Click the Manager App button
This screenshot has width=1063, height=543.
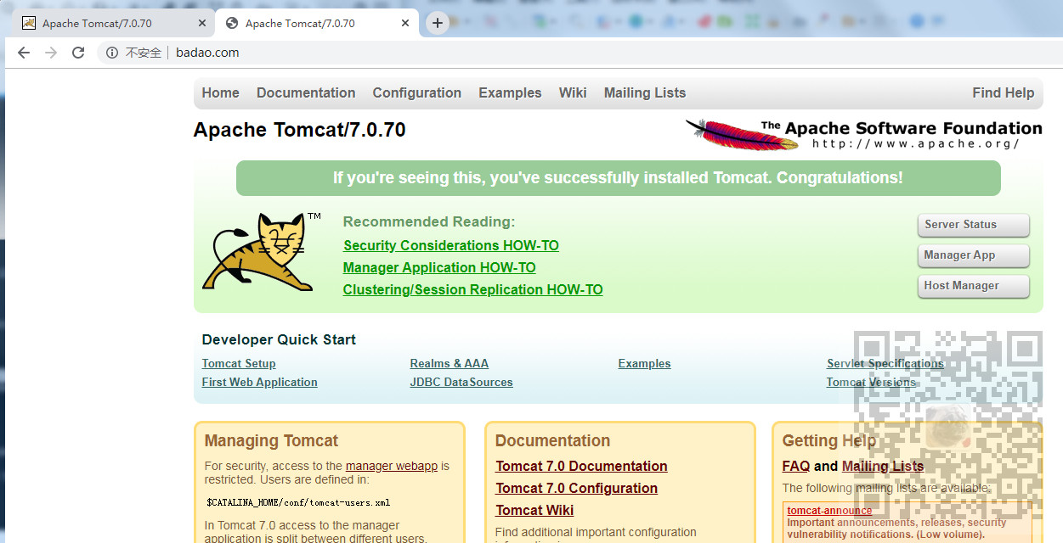[x=973, y=255]
